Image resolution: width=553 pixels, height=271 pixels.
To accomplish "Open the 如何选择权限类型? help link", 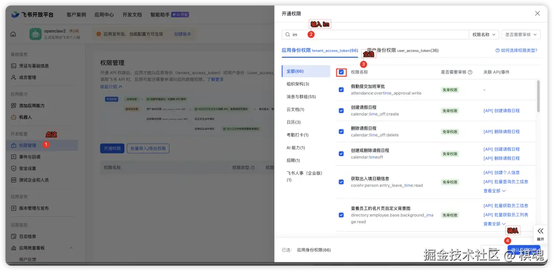I will [516, 51].
